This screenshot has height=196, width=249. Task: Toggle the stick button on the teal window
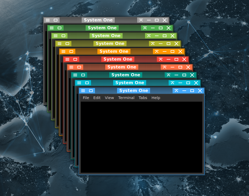point(83,75)
